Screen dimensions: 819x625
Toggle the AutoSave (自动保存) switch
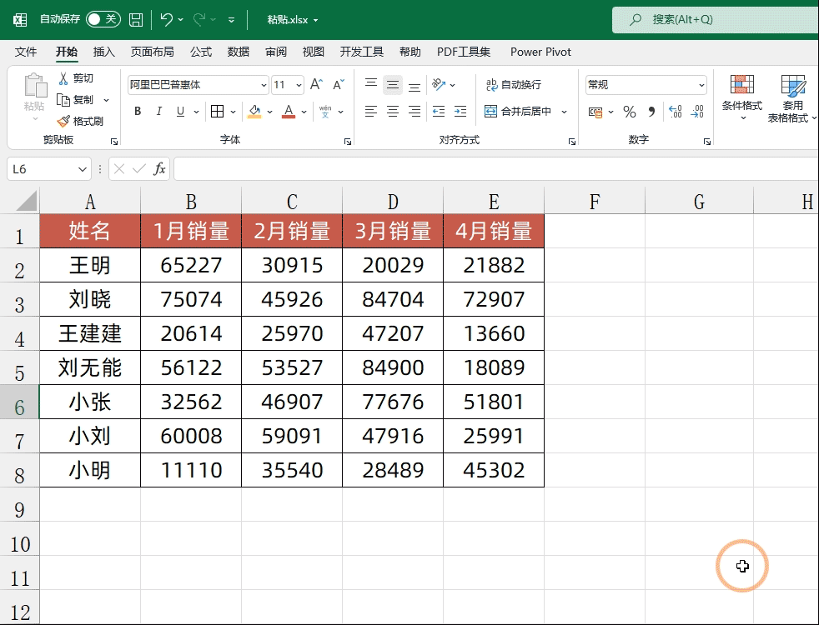coord(103,19)
